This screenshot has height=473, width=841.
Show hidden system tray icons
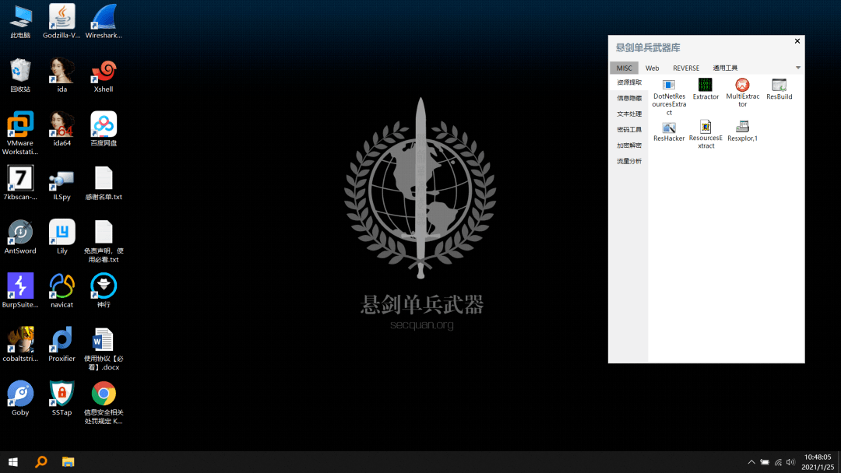[751, 462]
